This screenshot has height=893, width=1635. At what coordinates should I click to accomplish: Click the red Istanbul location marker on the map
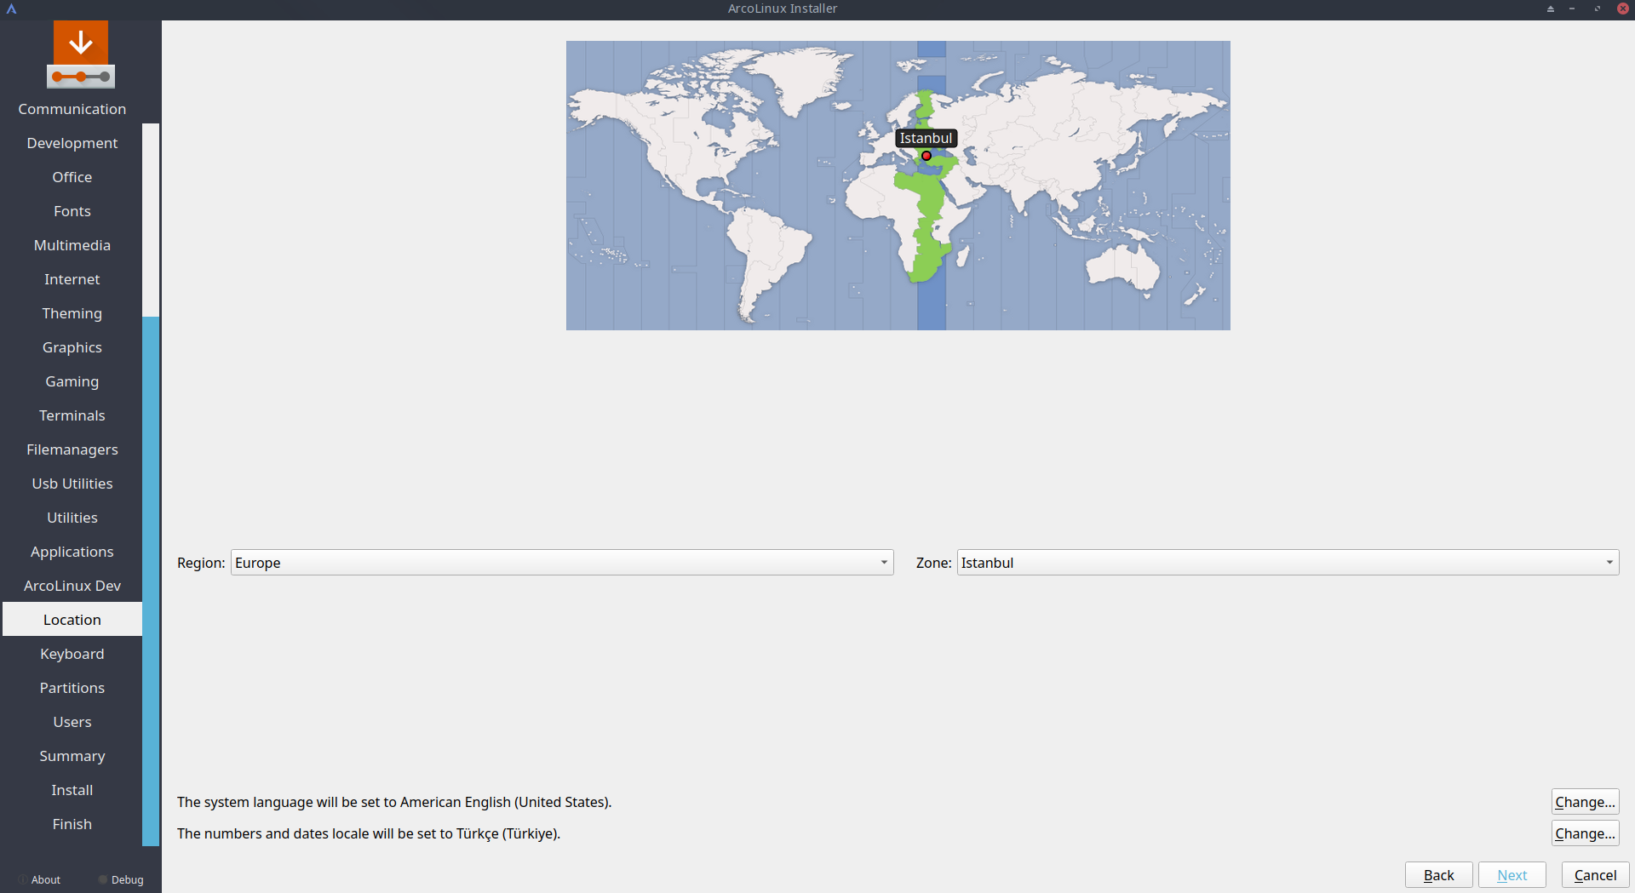926,156
